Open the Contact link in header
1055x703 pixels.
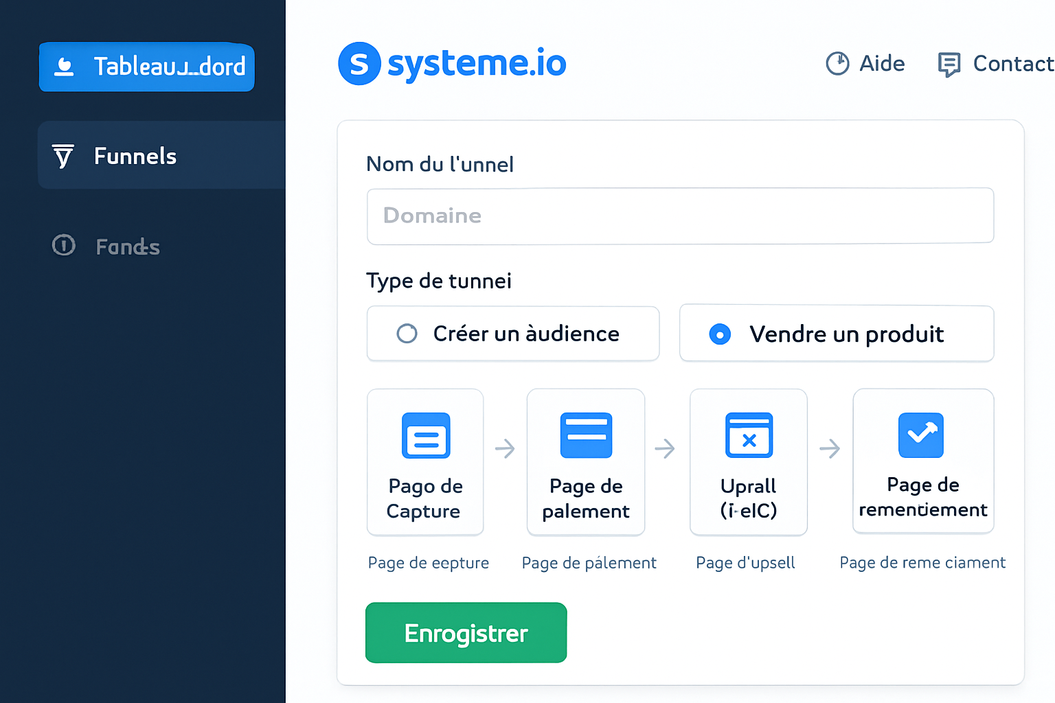point(1012,64)
